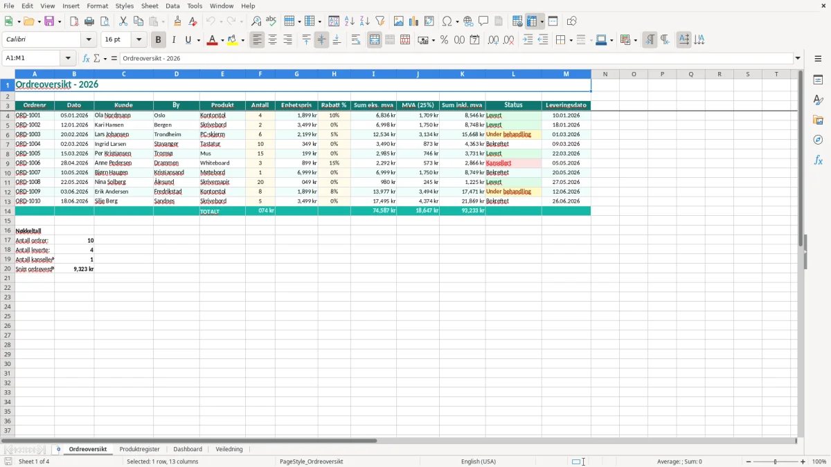Screen dimensions: 831x467
Task: Click the Spelling check icon
Action: point(271,21)
